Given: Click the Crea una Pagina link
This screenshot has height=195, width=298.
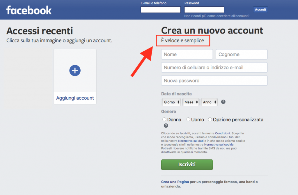Looking at the screenshot, I should (x=175, y=182).
